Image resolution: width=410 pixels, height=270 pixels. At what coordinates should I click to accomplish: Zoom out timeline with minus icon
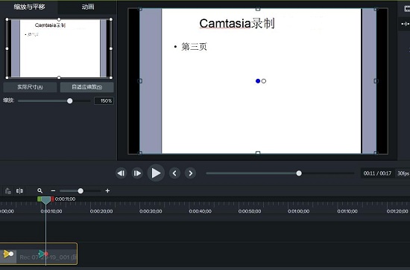click(x=53, y=191)
